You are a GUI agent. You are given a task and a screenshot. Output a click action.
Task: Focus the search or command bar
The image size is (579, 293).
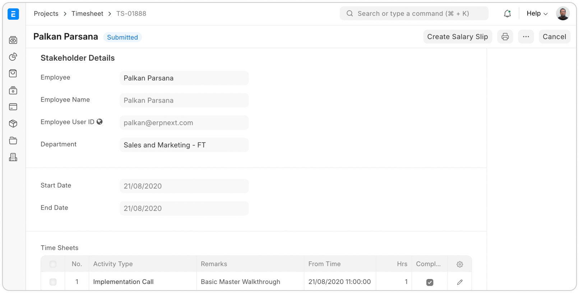coord(414,14)
